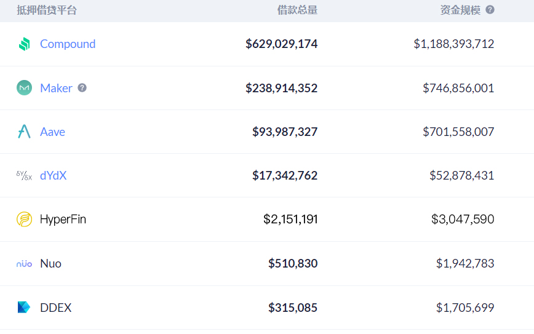
Task: Select the DDEX platform name
Action: tap(55, 307)
